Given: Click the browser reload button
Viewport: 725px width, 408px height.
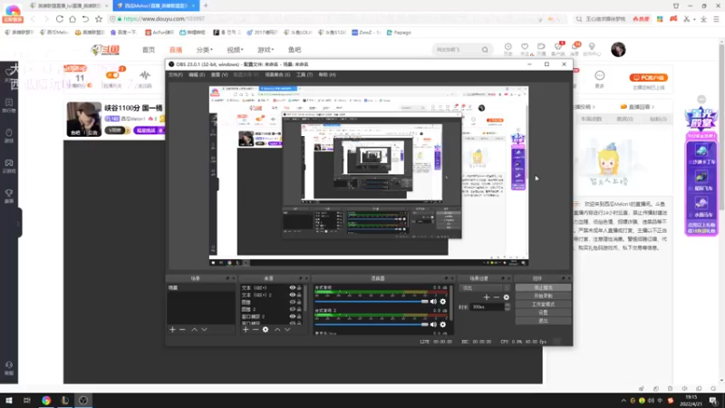Looking at the screenshot, I should 60,19.
